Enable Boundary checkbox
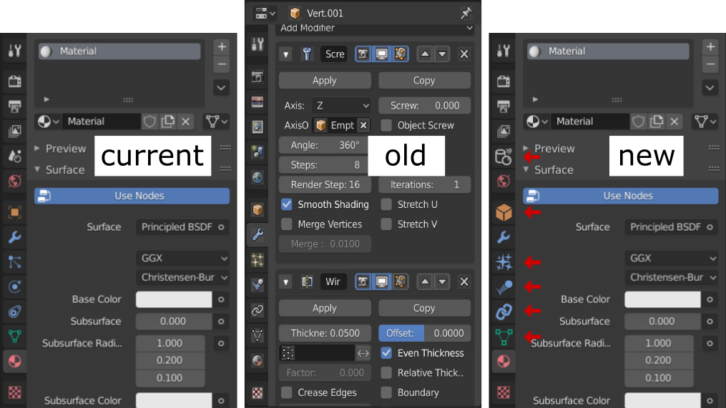This screenshot has width=726, height=408. (x=386, y=392)
